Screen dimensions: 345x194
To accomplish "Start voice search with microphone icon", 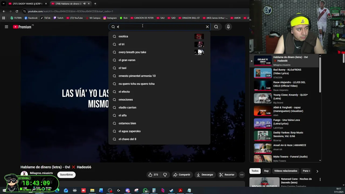I will coord(228,27).
